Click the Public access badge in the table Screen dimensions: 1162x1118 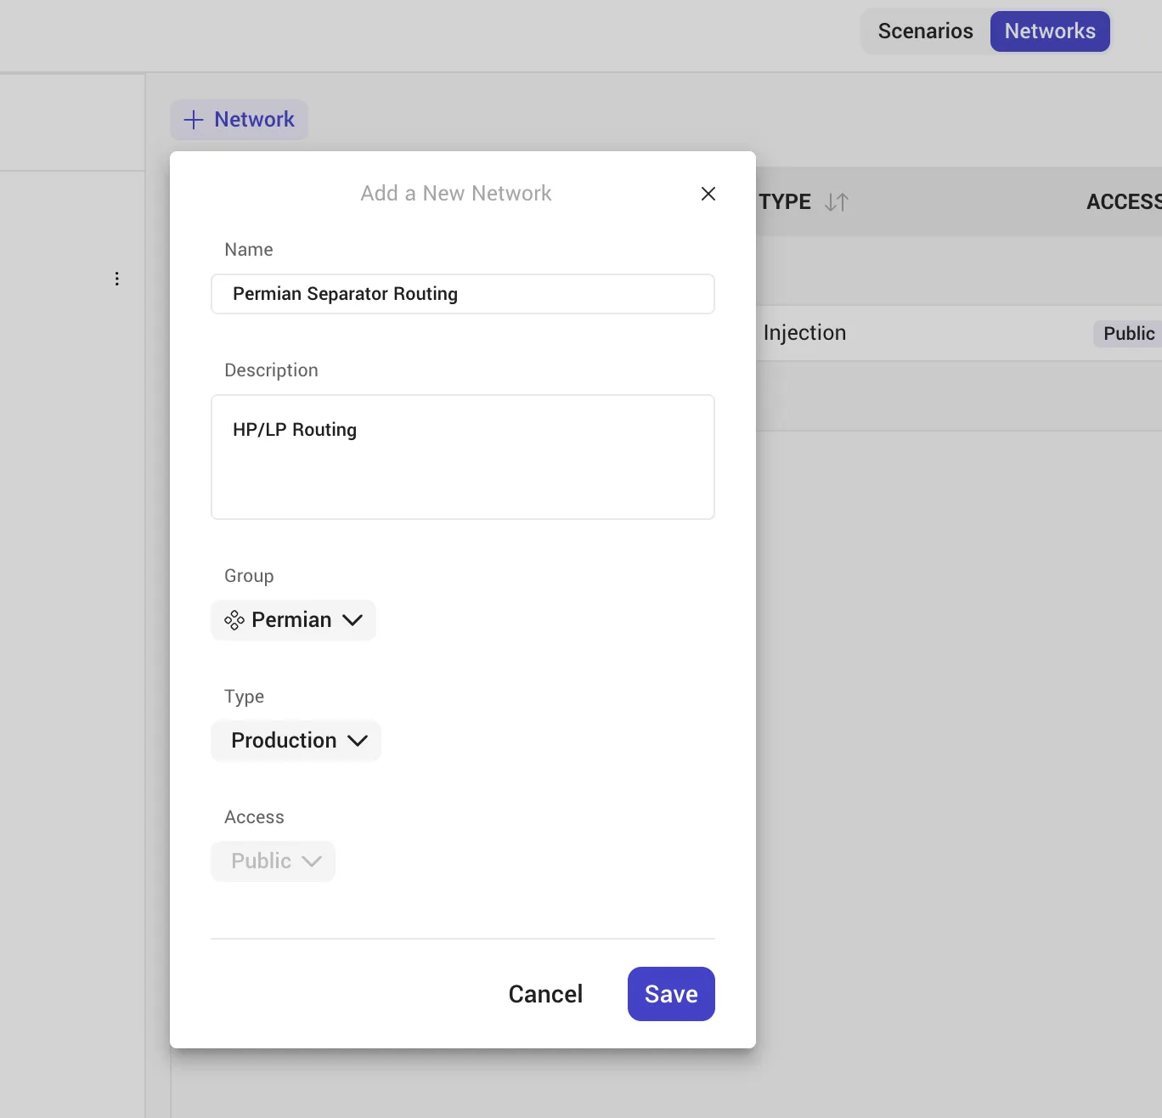pos(1128,333)
